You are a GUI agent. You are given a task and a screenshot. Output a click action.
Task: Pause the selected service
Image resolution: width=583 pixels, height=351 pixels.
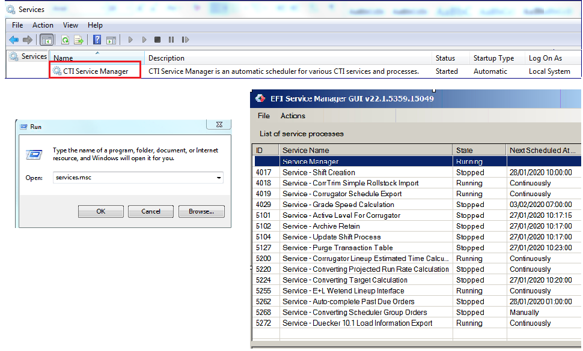(x=171, y=40)
